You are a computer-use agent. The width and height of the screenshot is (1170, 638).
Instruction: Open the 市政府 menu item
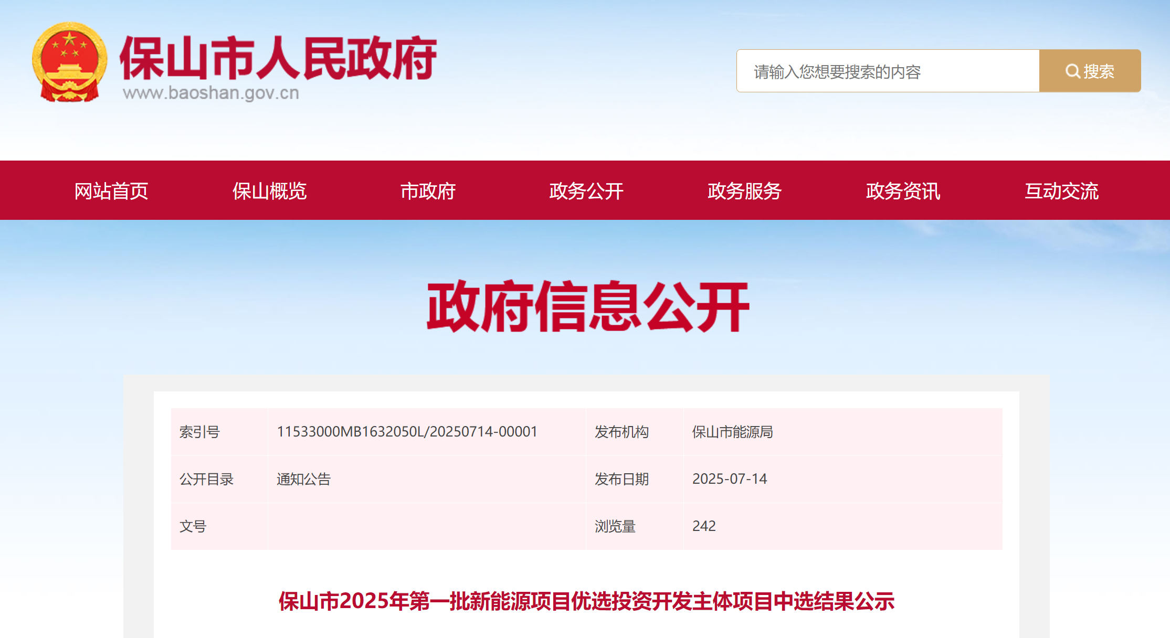point(428,190)
